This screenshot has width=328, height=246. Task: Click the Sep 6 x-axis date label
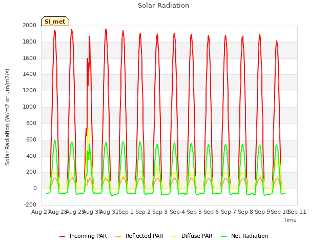211,212
